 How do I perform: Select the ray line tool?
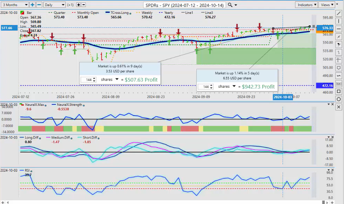click(339, 36)
